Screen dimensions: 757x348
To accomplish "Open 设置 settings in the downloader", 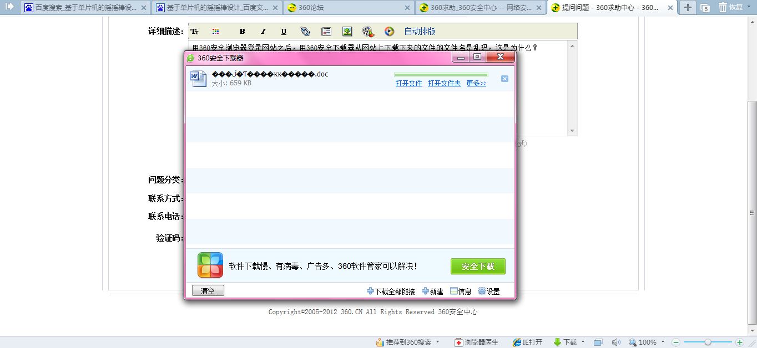I will (489, 291).
